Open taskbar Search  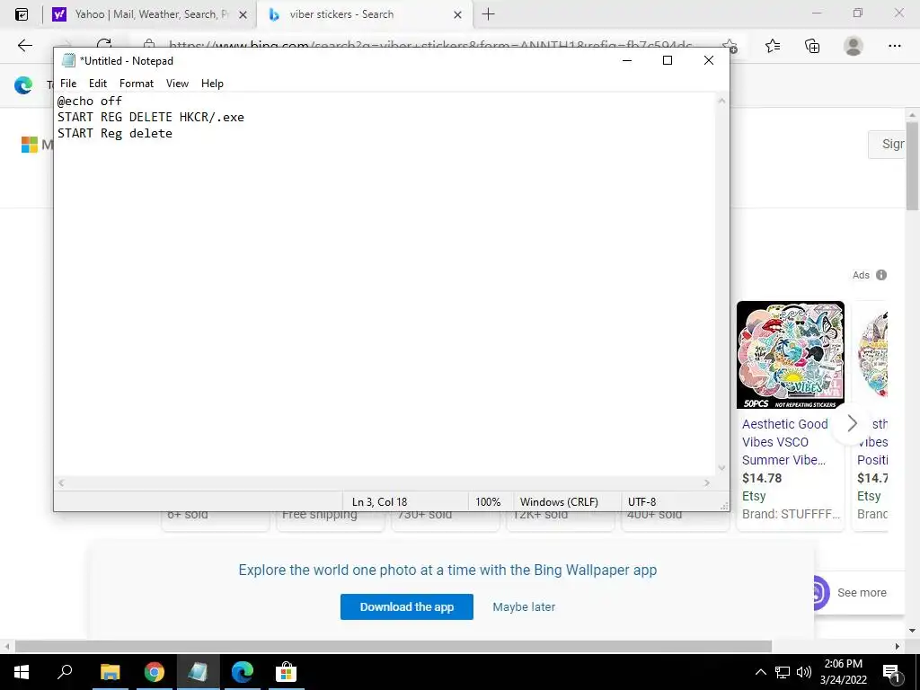[x=65, y=672]
